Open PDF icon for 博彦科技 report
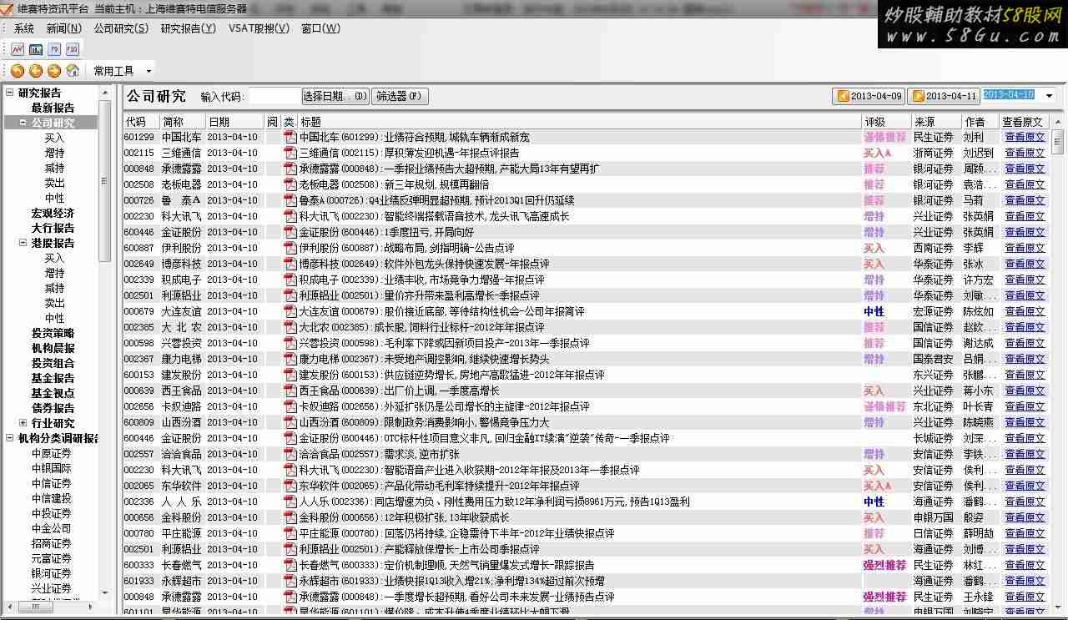The image size is (1068, 620). [x=290, y=264]
